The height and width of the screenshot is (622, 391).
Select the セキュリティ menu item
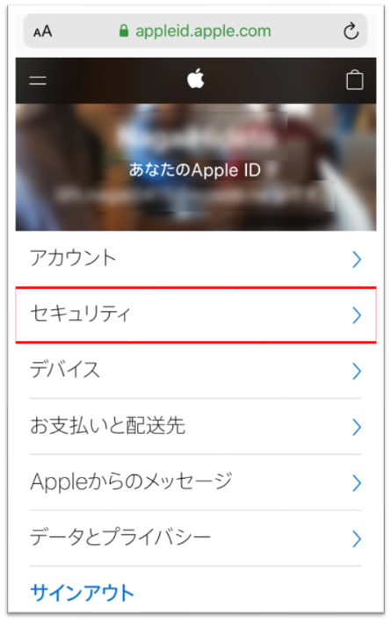coord(195,315)
